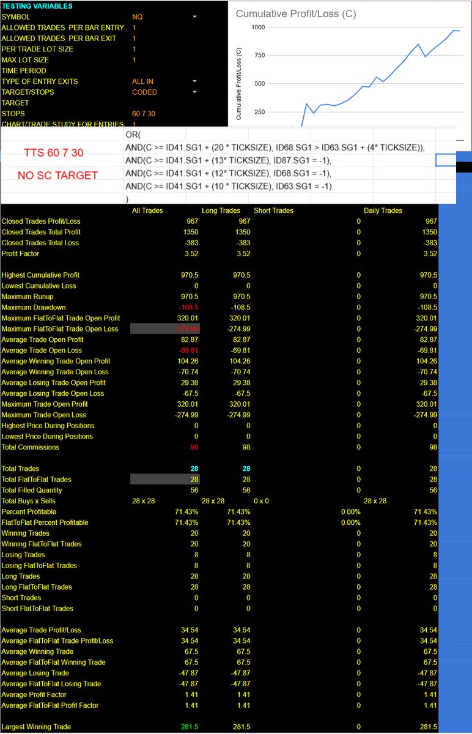Click the formula line containing 20 * TICKSIZE
472x734 pixels.
(275, 147)
